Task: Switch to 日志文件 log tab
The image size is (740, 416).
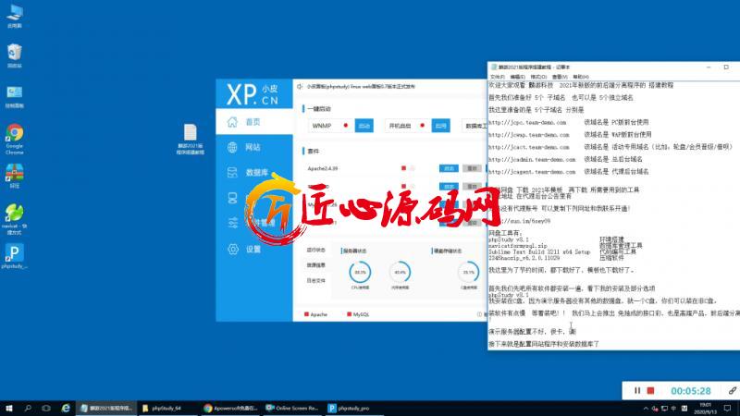Action: [x=315, y=281]
